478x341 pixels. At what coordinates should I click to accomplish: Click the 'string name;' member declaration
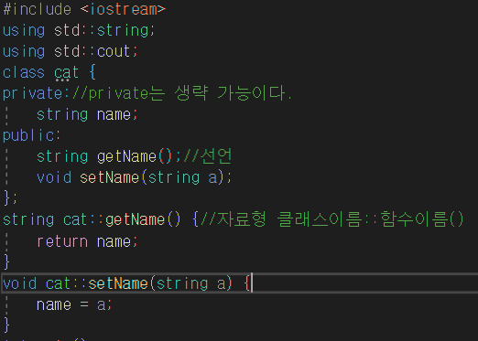[x=87, y=114]
